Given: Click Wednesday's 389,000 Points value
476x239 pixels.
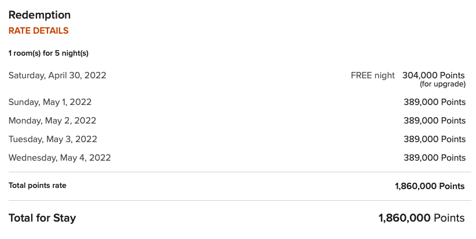Looking at the screenshot, I should point(434,158).
